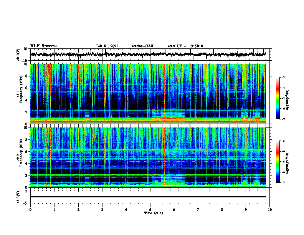Click the "8" kHz tick of ch.1 spectrogram
This screenshot has width=304, height=235.
[x=26, y=76]
